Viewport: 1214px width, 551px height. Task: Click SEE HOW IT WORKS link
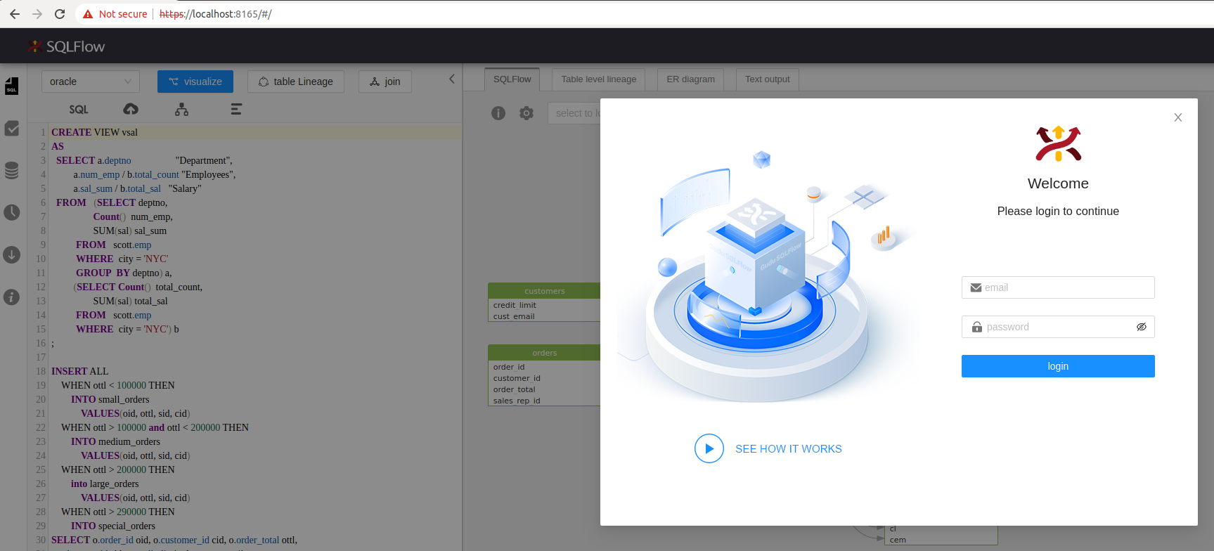789,449
